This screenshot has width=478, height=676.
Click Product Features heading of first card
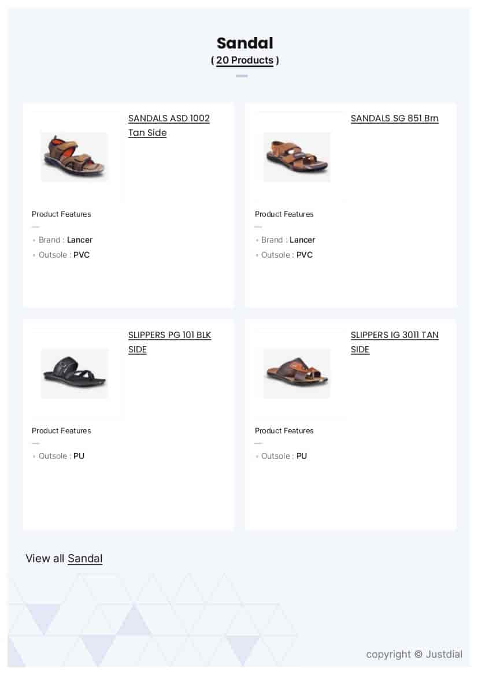[x=61, y=214]
